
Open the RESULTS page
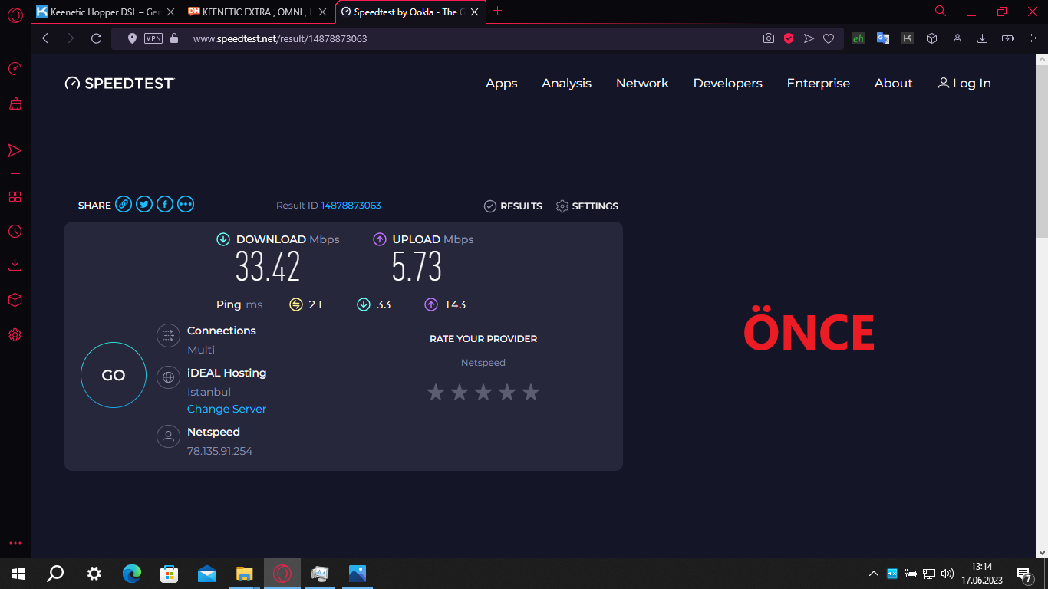coord(512,206)
